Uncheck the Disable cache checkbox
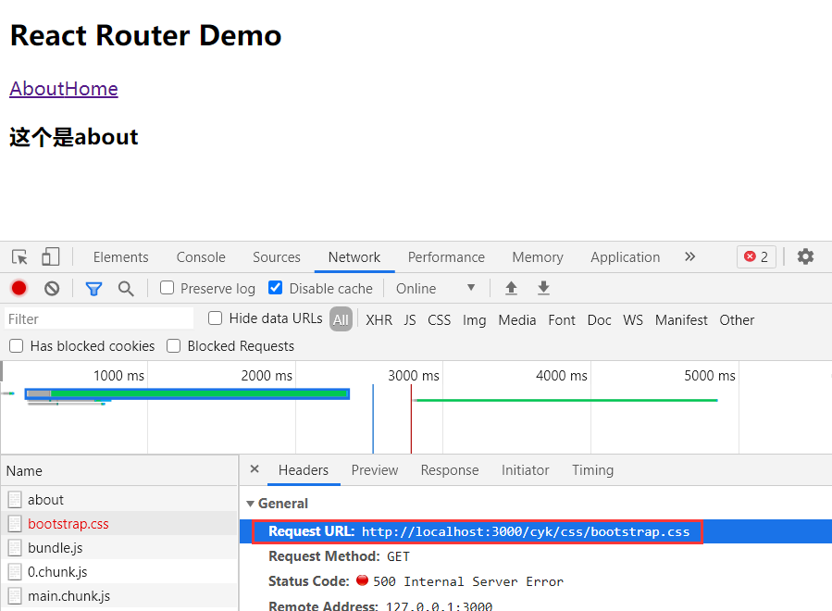The image size is (832, 611). [276, 288]
